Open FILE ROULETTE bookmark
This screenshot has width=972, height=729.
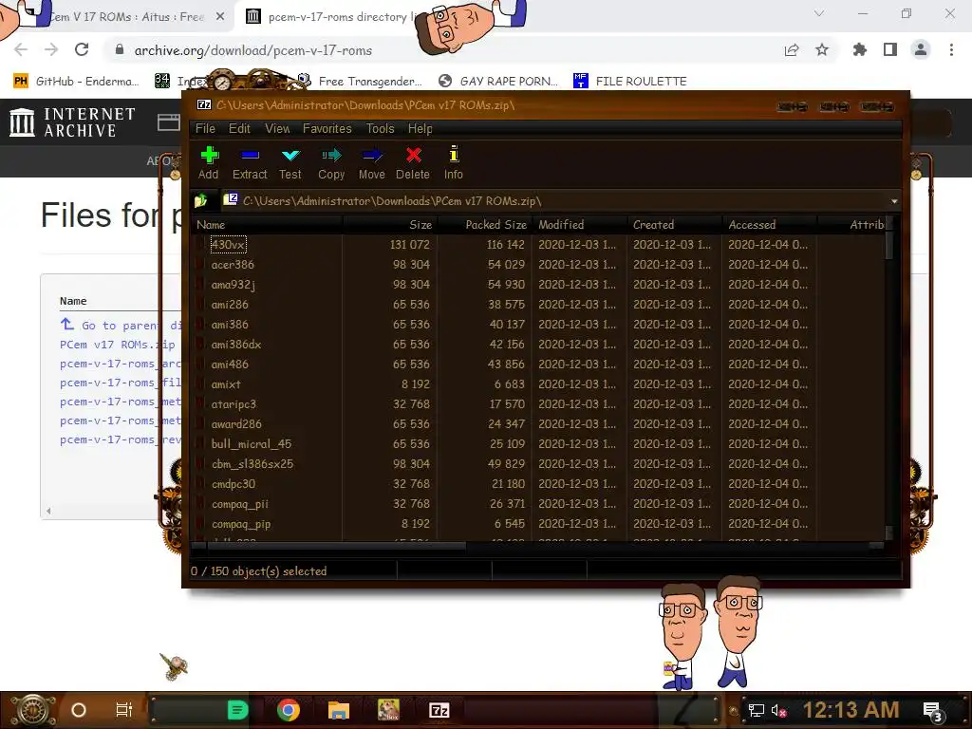pos(630,81)
